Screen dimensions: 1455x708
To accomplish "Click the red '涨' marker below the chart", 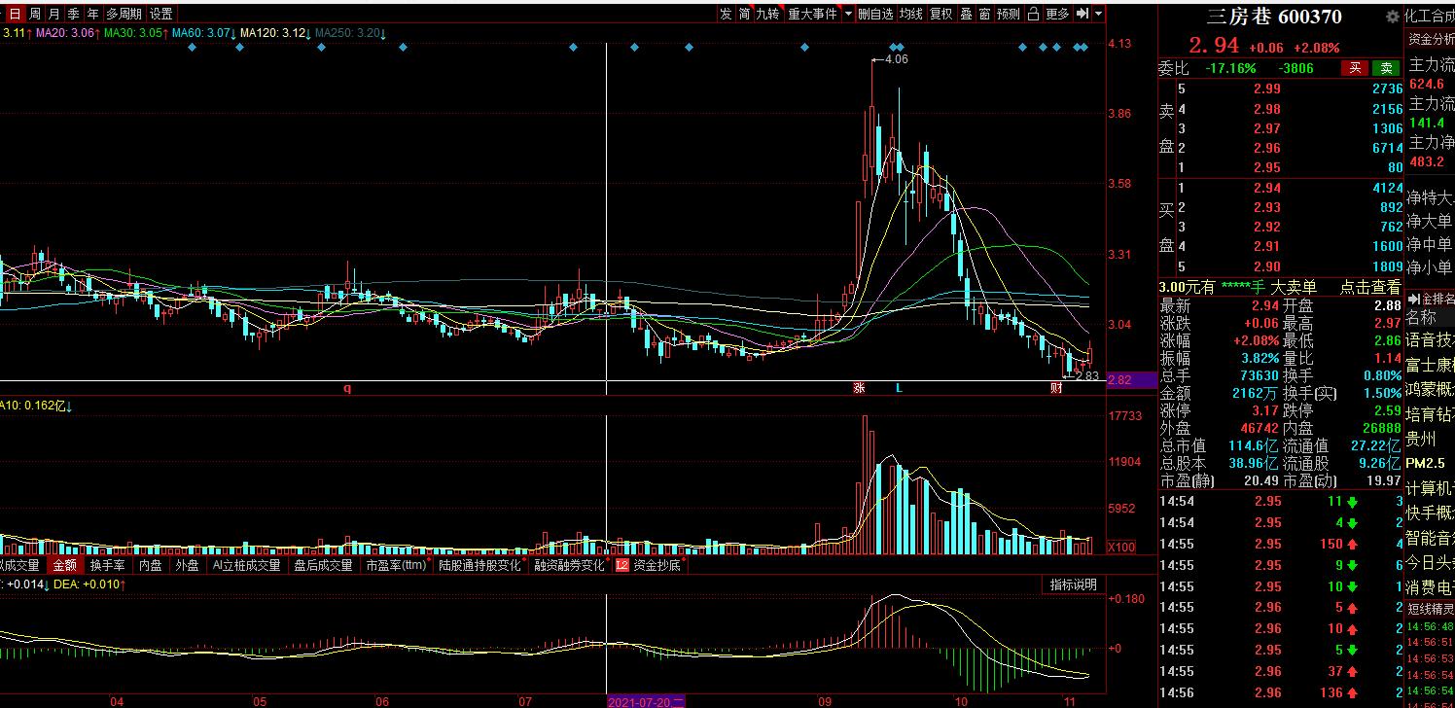I will pos(859,388).
